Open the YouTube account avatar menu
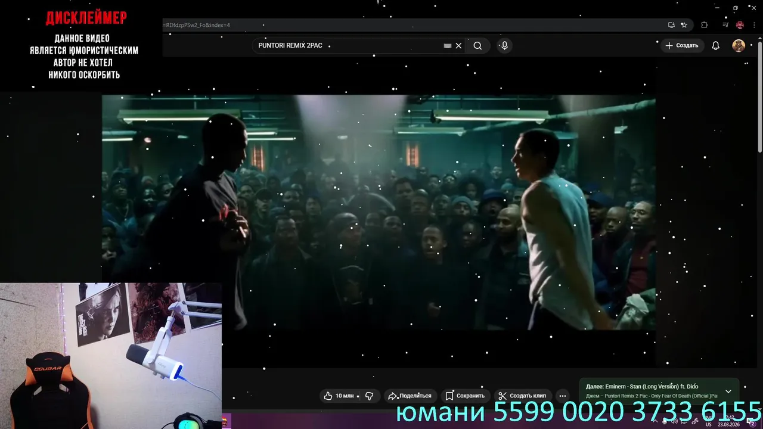This screenshot has width=763, height=429. click(739, 46)
